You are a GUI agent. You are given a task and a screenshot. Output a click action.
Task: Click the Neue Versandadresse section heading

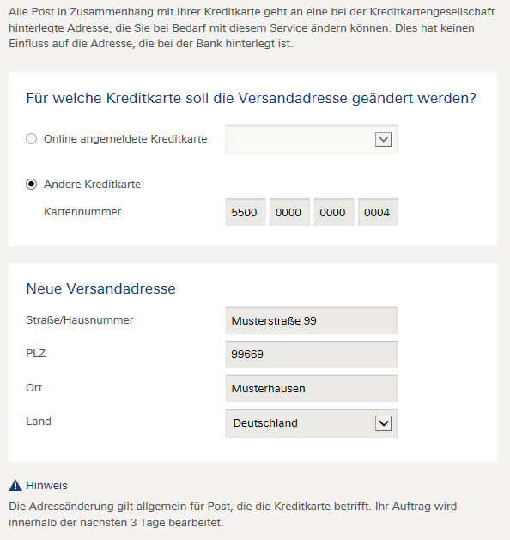[x=101, y=288]
